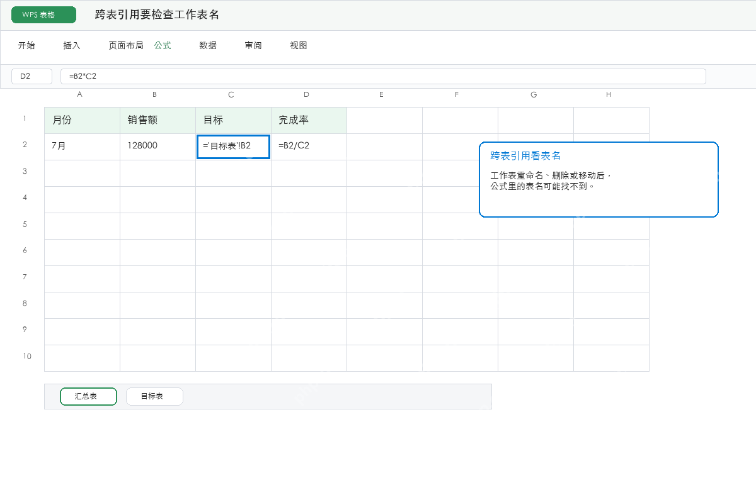This screenshot has height=478, width=756.
Task: Select row 1 header
Action: (x=25, y=118)
